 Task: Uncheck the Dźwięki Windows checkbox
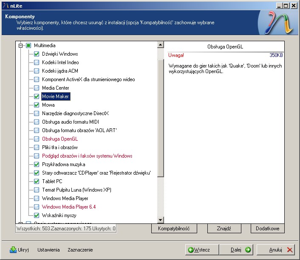point(37,54)
